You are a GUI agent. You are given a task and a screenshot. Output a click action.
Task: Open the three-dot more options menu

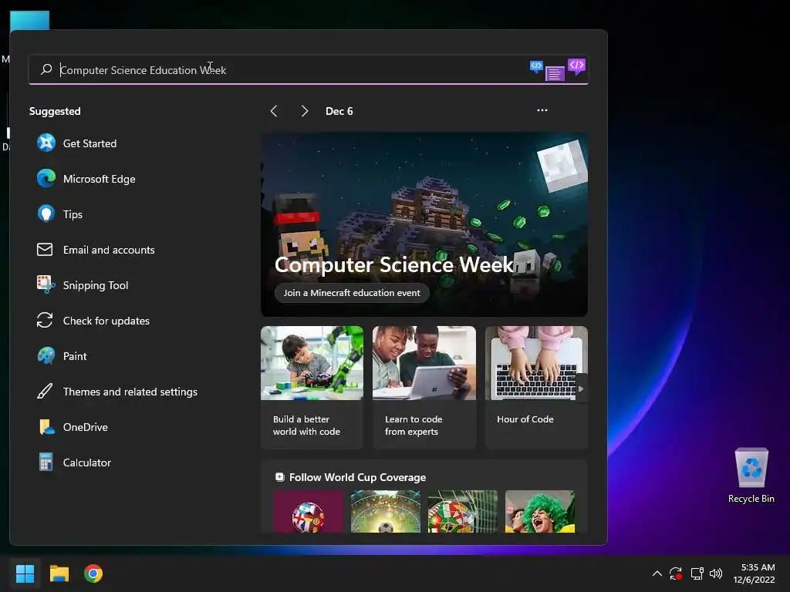[542, 110]
